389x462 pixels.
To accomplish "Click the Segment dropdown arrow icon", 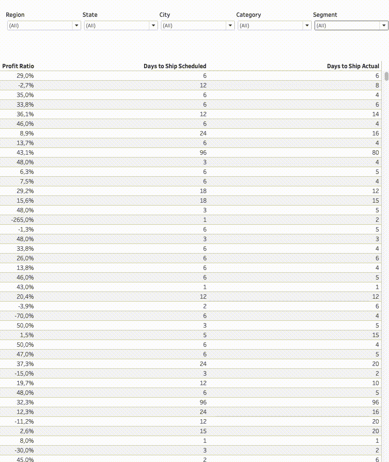I will pyautogui.click(x=384, y=25).
